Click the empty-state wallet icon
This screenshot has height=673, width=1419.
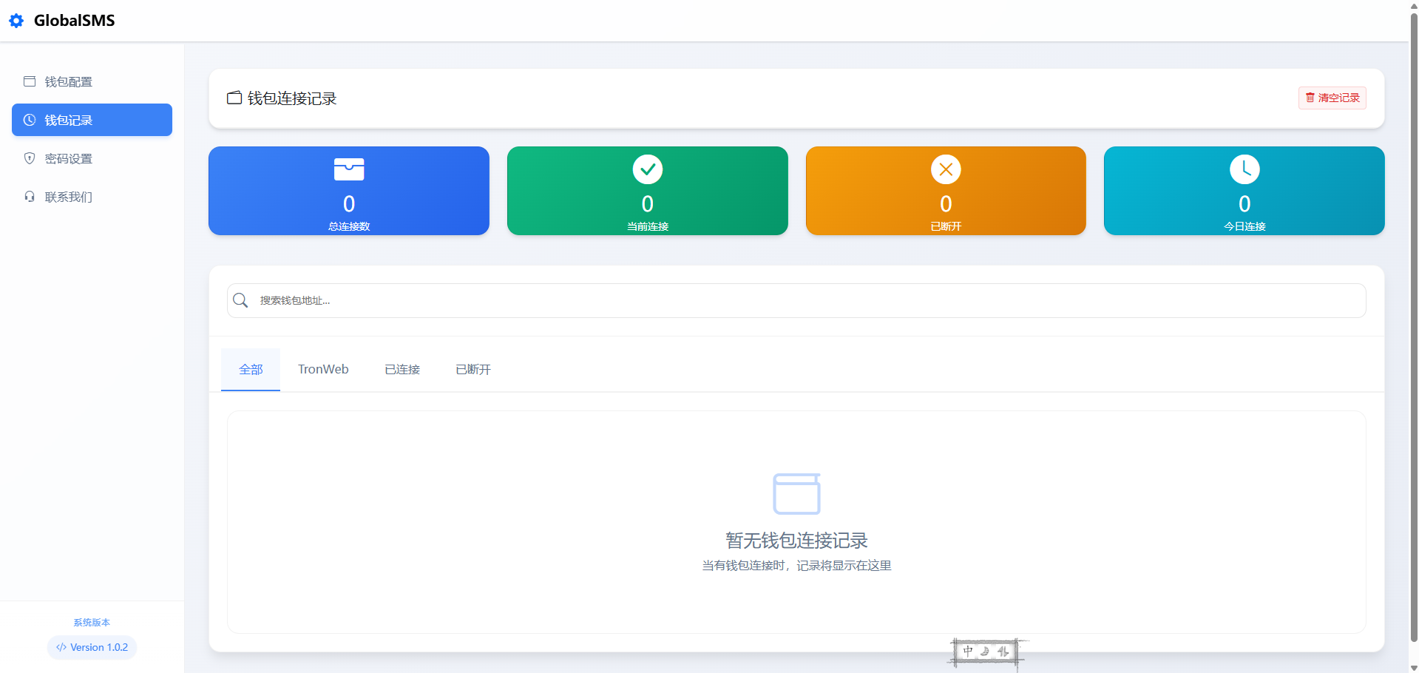click(x=796, y=493)
